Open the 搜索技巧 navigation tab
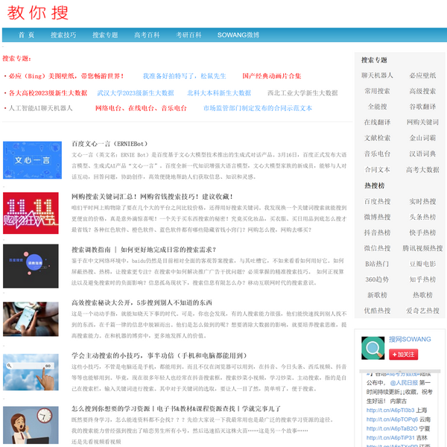Image resolution: width=447 pixels, height=447 pixels. point(63,35)
